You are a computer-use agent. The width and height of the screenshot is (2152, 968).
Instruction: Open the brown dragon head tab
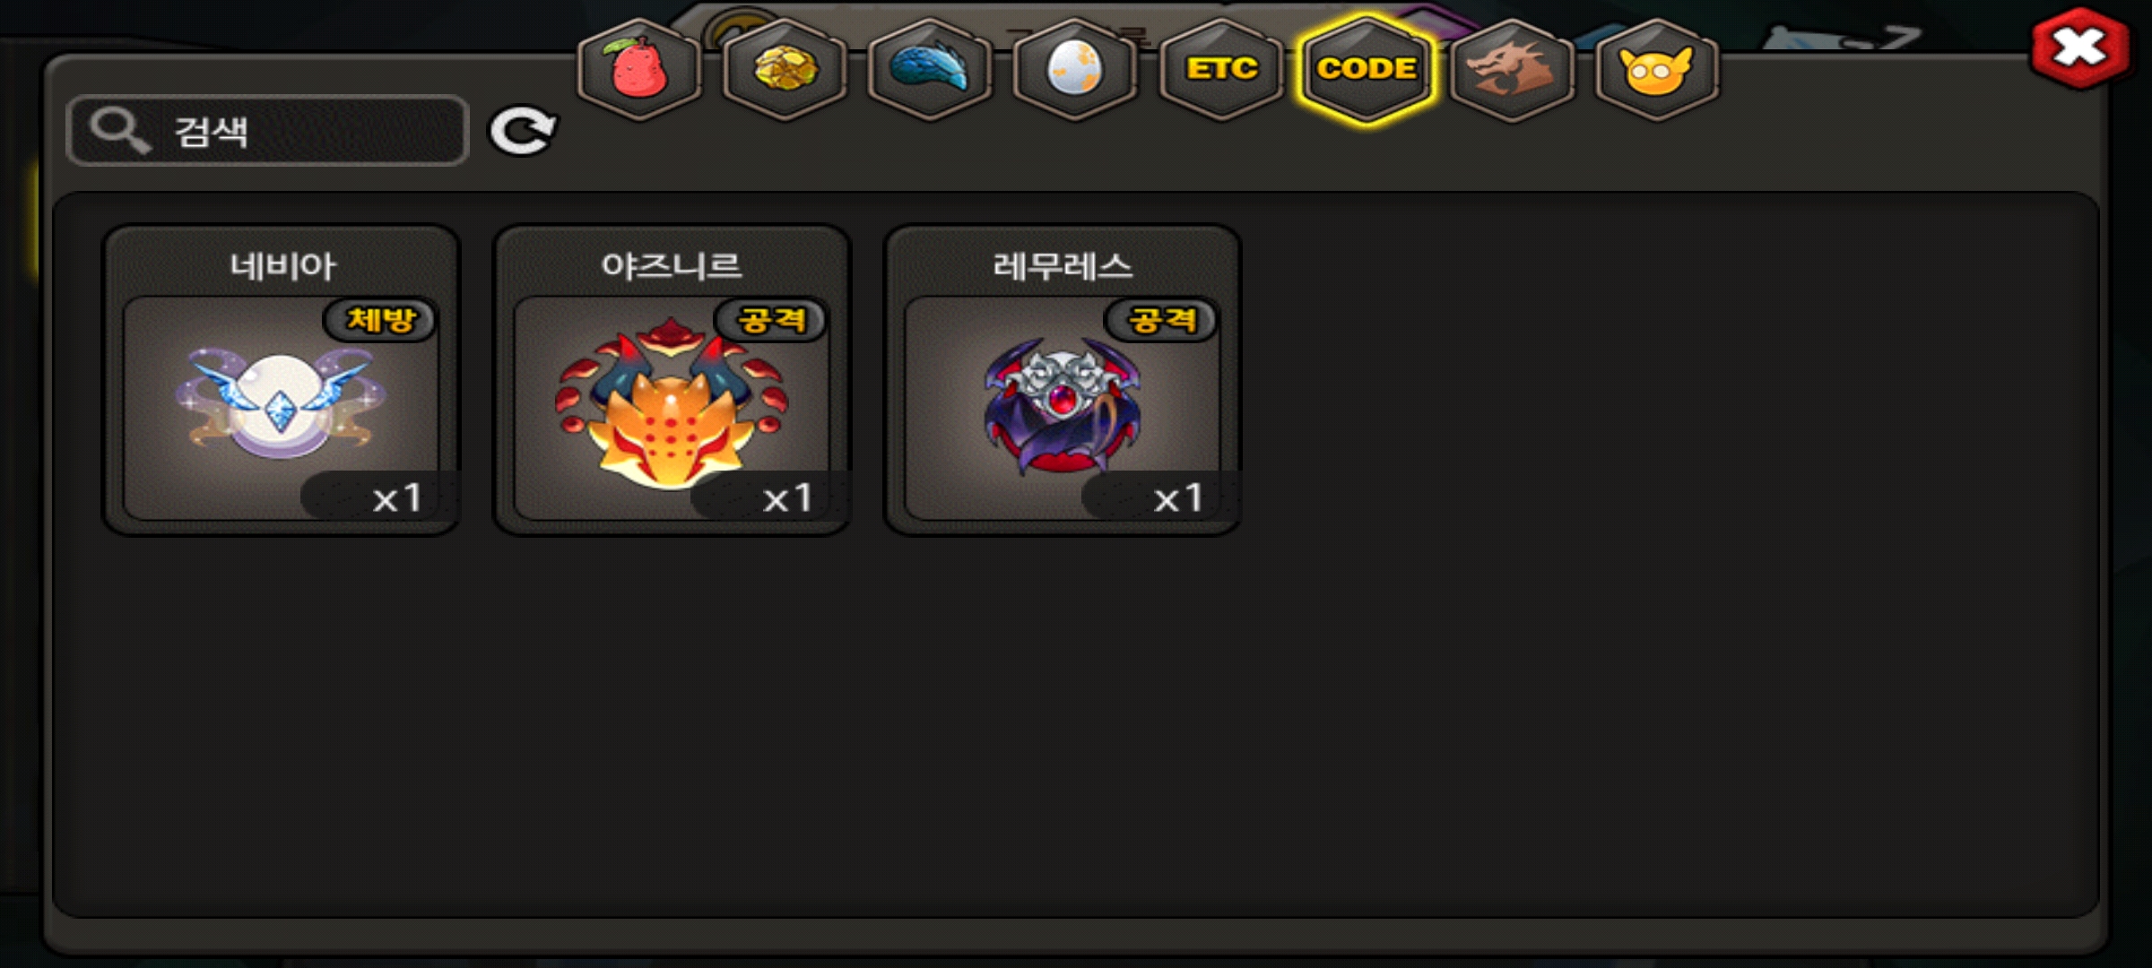(x=1512, y=69)
